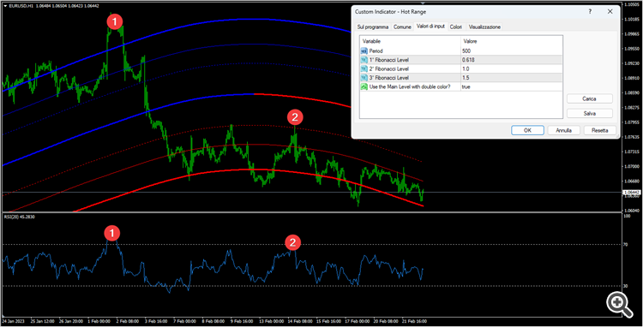Click red marker 2 on RSI panel
Viewport: 643px width, 327px height.
pos(292,242)
